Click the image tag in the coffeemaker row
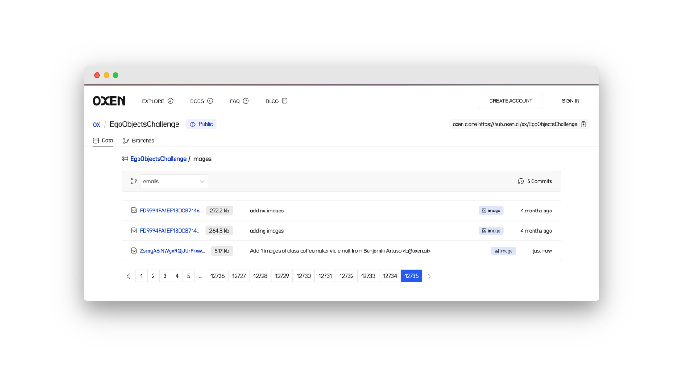The width and height of the screenshot is (683, 367). tap(503, 251)
